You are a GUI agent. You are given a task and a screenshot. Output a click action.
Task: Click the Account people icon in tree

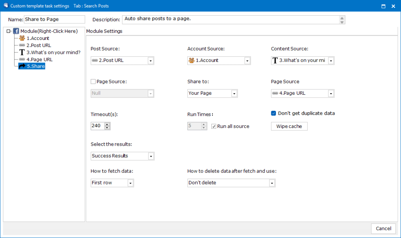pos(22,38)
